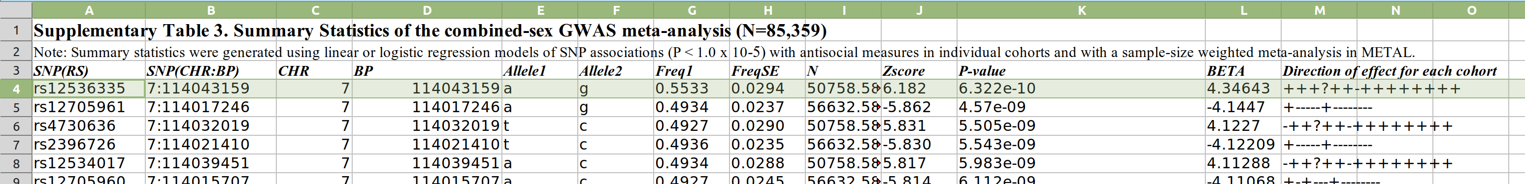Select BETA cell -4.1447
1525x184 pixels.
coord(1243,107)
